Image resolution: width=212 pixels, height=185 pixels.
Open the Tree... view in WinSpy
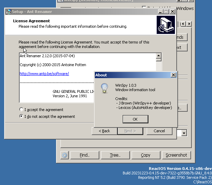pos(115,155)
